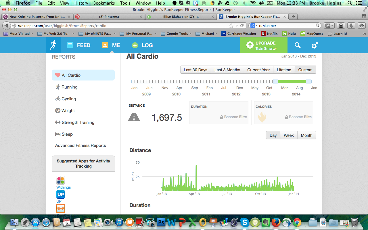The image size is (368, 230).
Task: Expand the Google Tools bookmarks folder
Action: coord(177,34)
